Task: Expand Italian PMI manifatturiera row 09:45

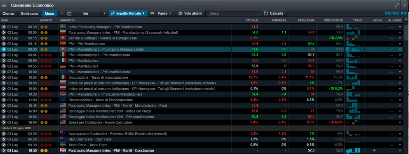Action: (4, 55)
